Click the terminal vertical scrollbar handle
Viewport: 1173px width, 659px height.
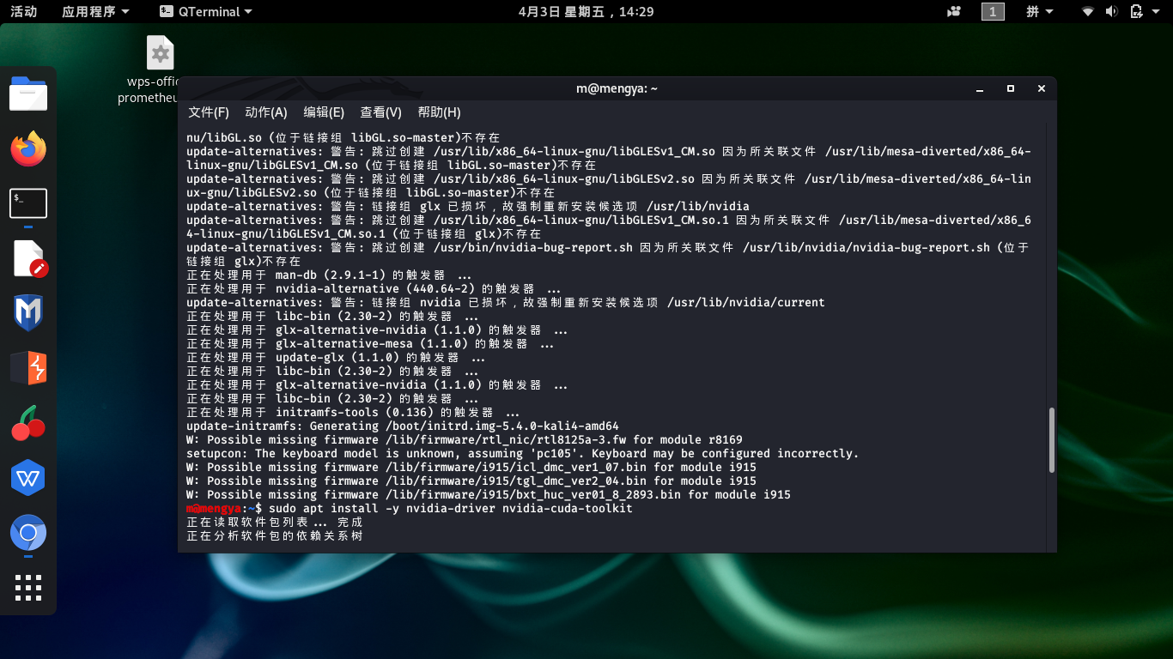[1051, 439]
